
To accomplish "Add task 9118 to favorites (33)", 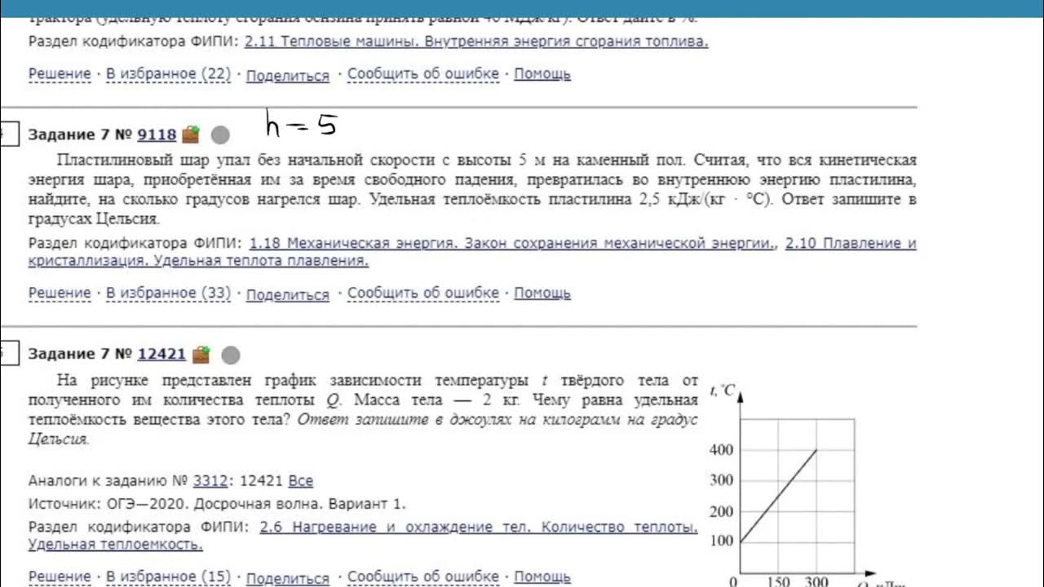I will click(169, 293).
